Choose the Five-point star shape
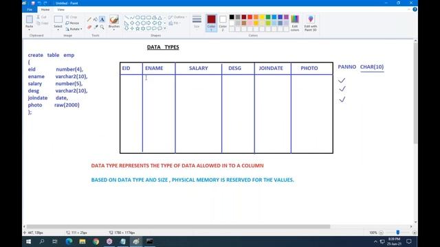 tap(137, 29)
